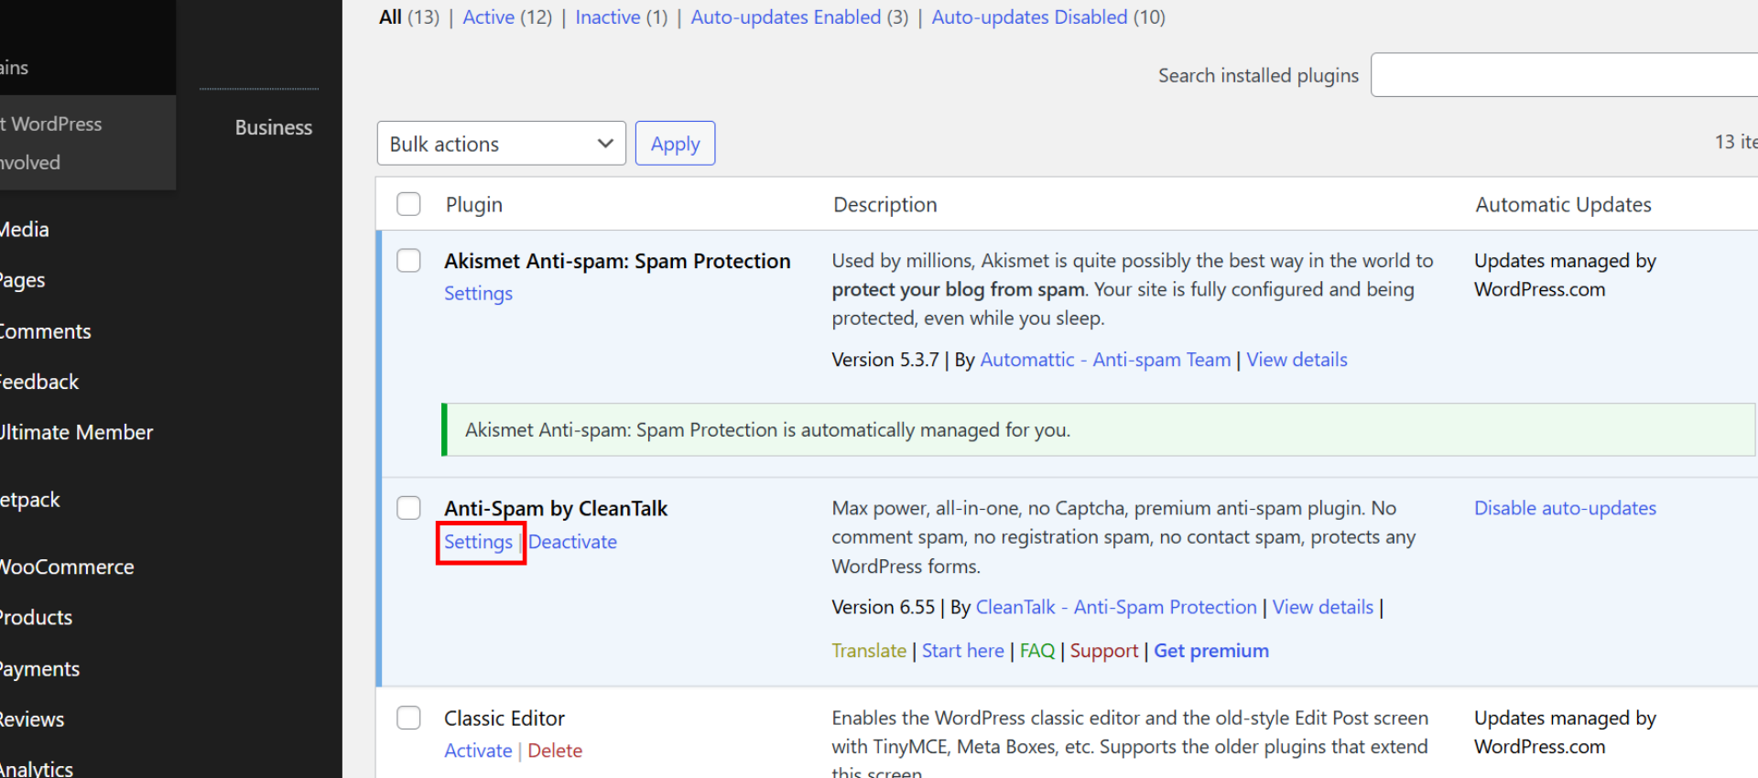Open CleanTalk Settings link
1758x778 pixels.
[478, 542]
